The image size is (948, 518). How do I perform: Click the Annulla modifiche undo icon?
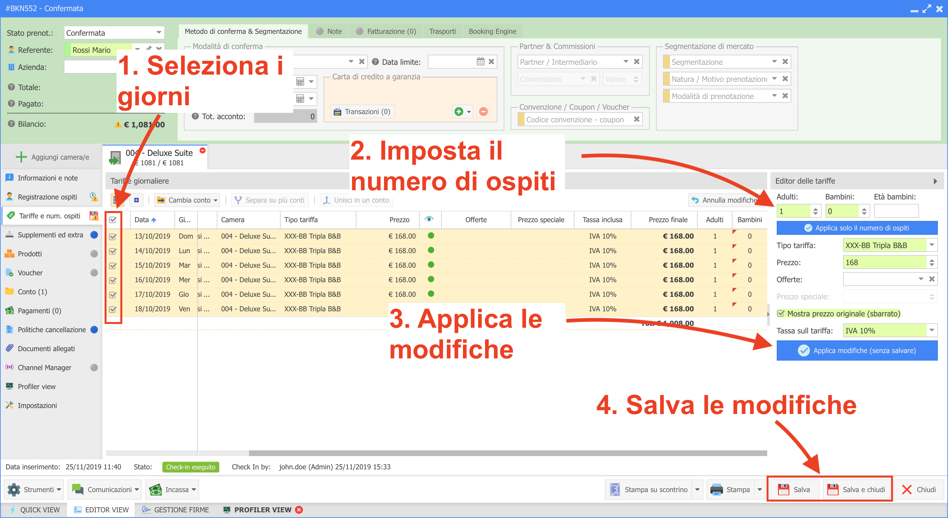[x=695, y=200]
